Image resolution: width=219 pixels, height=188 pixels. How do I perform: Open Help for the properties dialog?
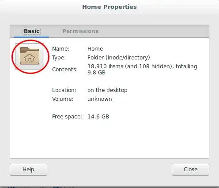coord(28,170)
